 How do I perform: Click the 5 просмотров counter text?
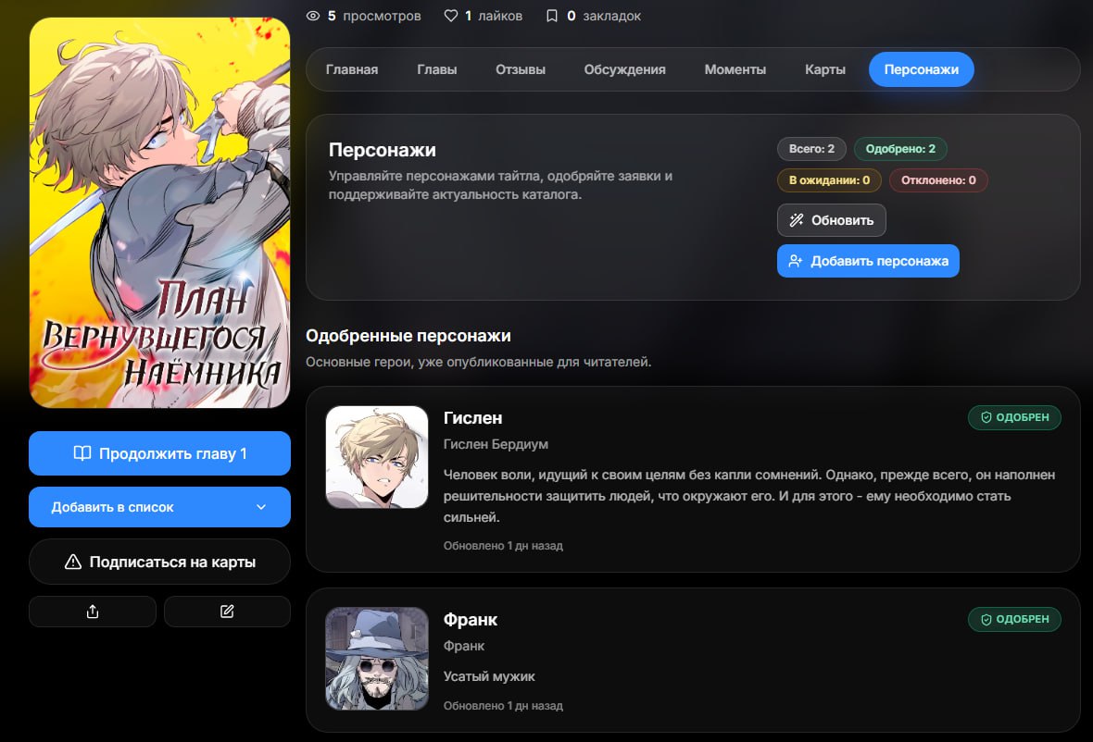point(374,16)
